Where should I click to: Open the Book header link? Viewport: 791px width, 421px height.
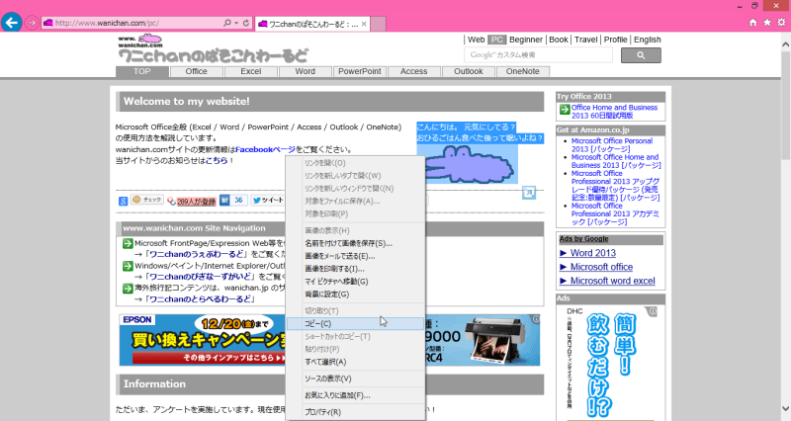click(x=559, y=40)
